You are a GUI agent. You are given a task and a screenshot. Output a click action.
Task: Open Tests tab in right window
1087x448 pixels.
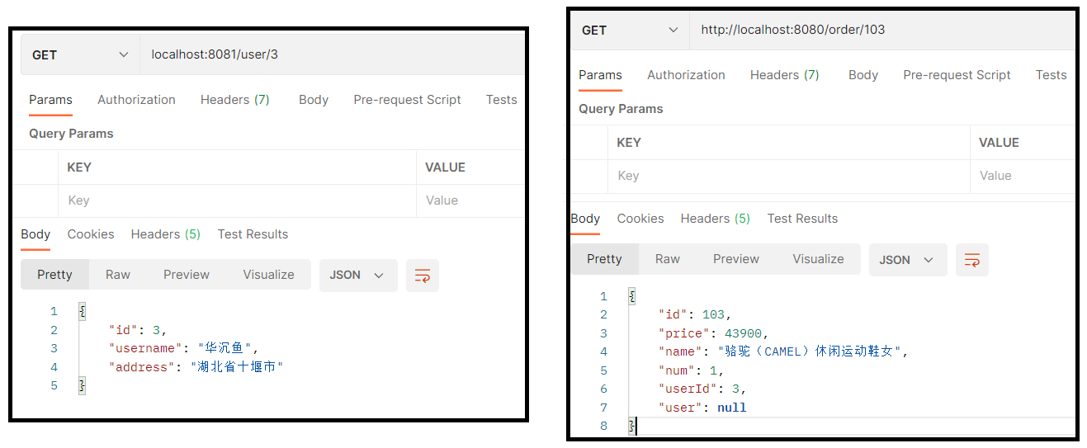[1051, 75]
